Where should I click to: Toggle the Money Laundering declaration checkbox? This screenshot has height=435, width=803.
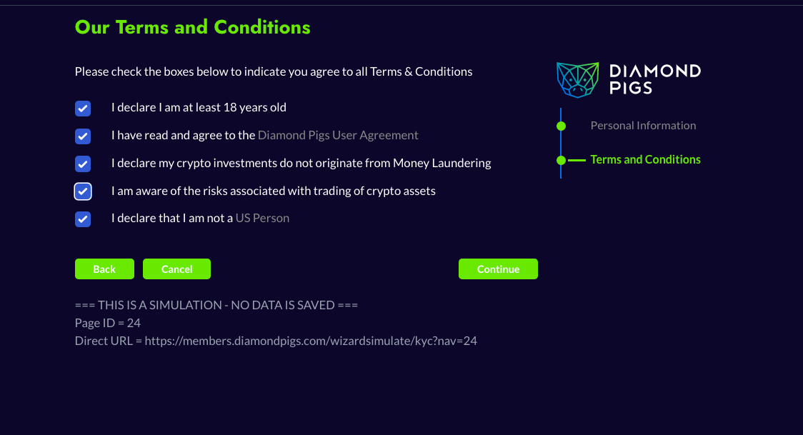coord(83,164)
